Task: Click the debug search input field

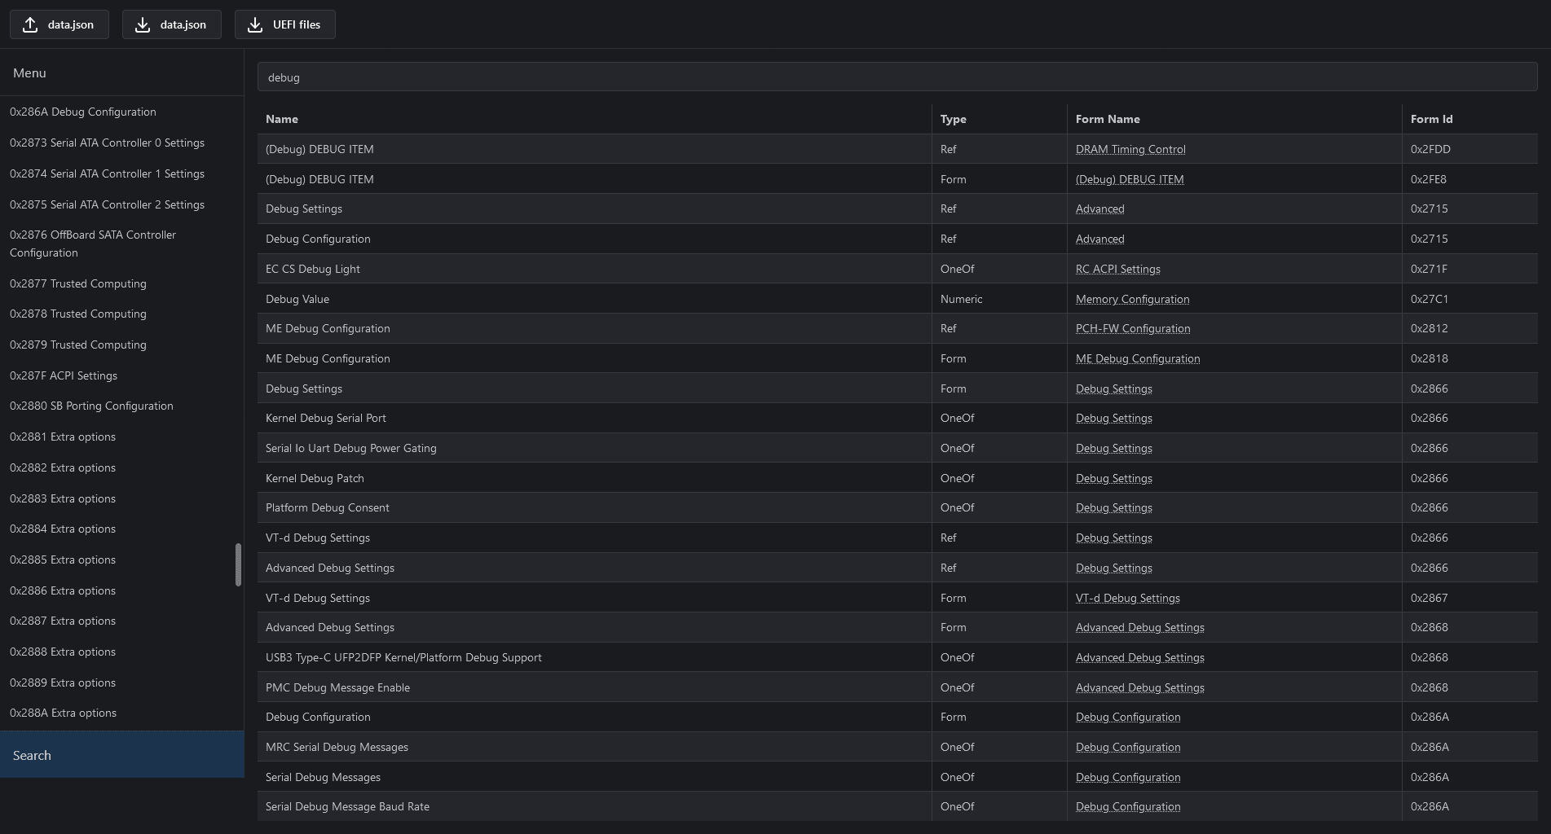Action: pos(897,77)
